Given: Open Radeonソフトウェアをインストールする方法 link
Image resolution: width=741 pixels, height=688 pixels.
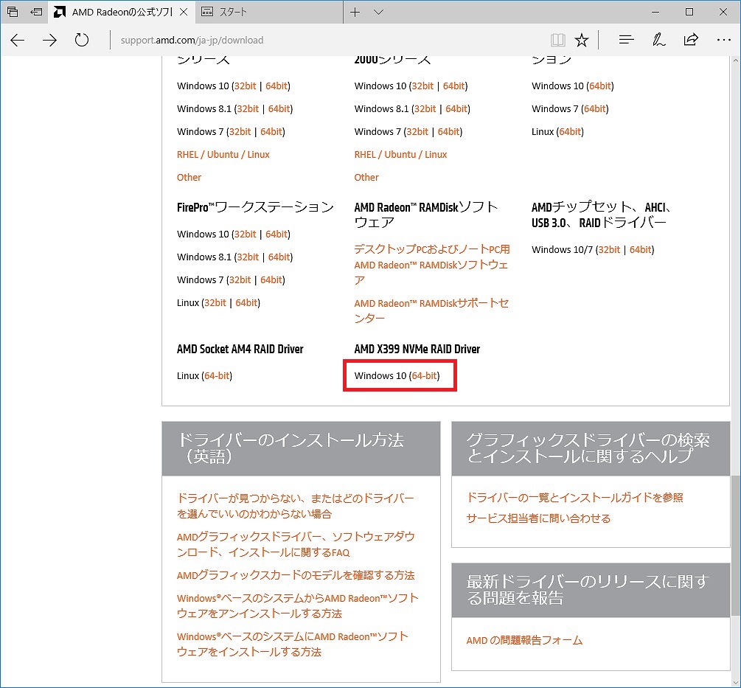Looking at the screenshot, I should pos(293,644).
